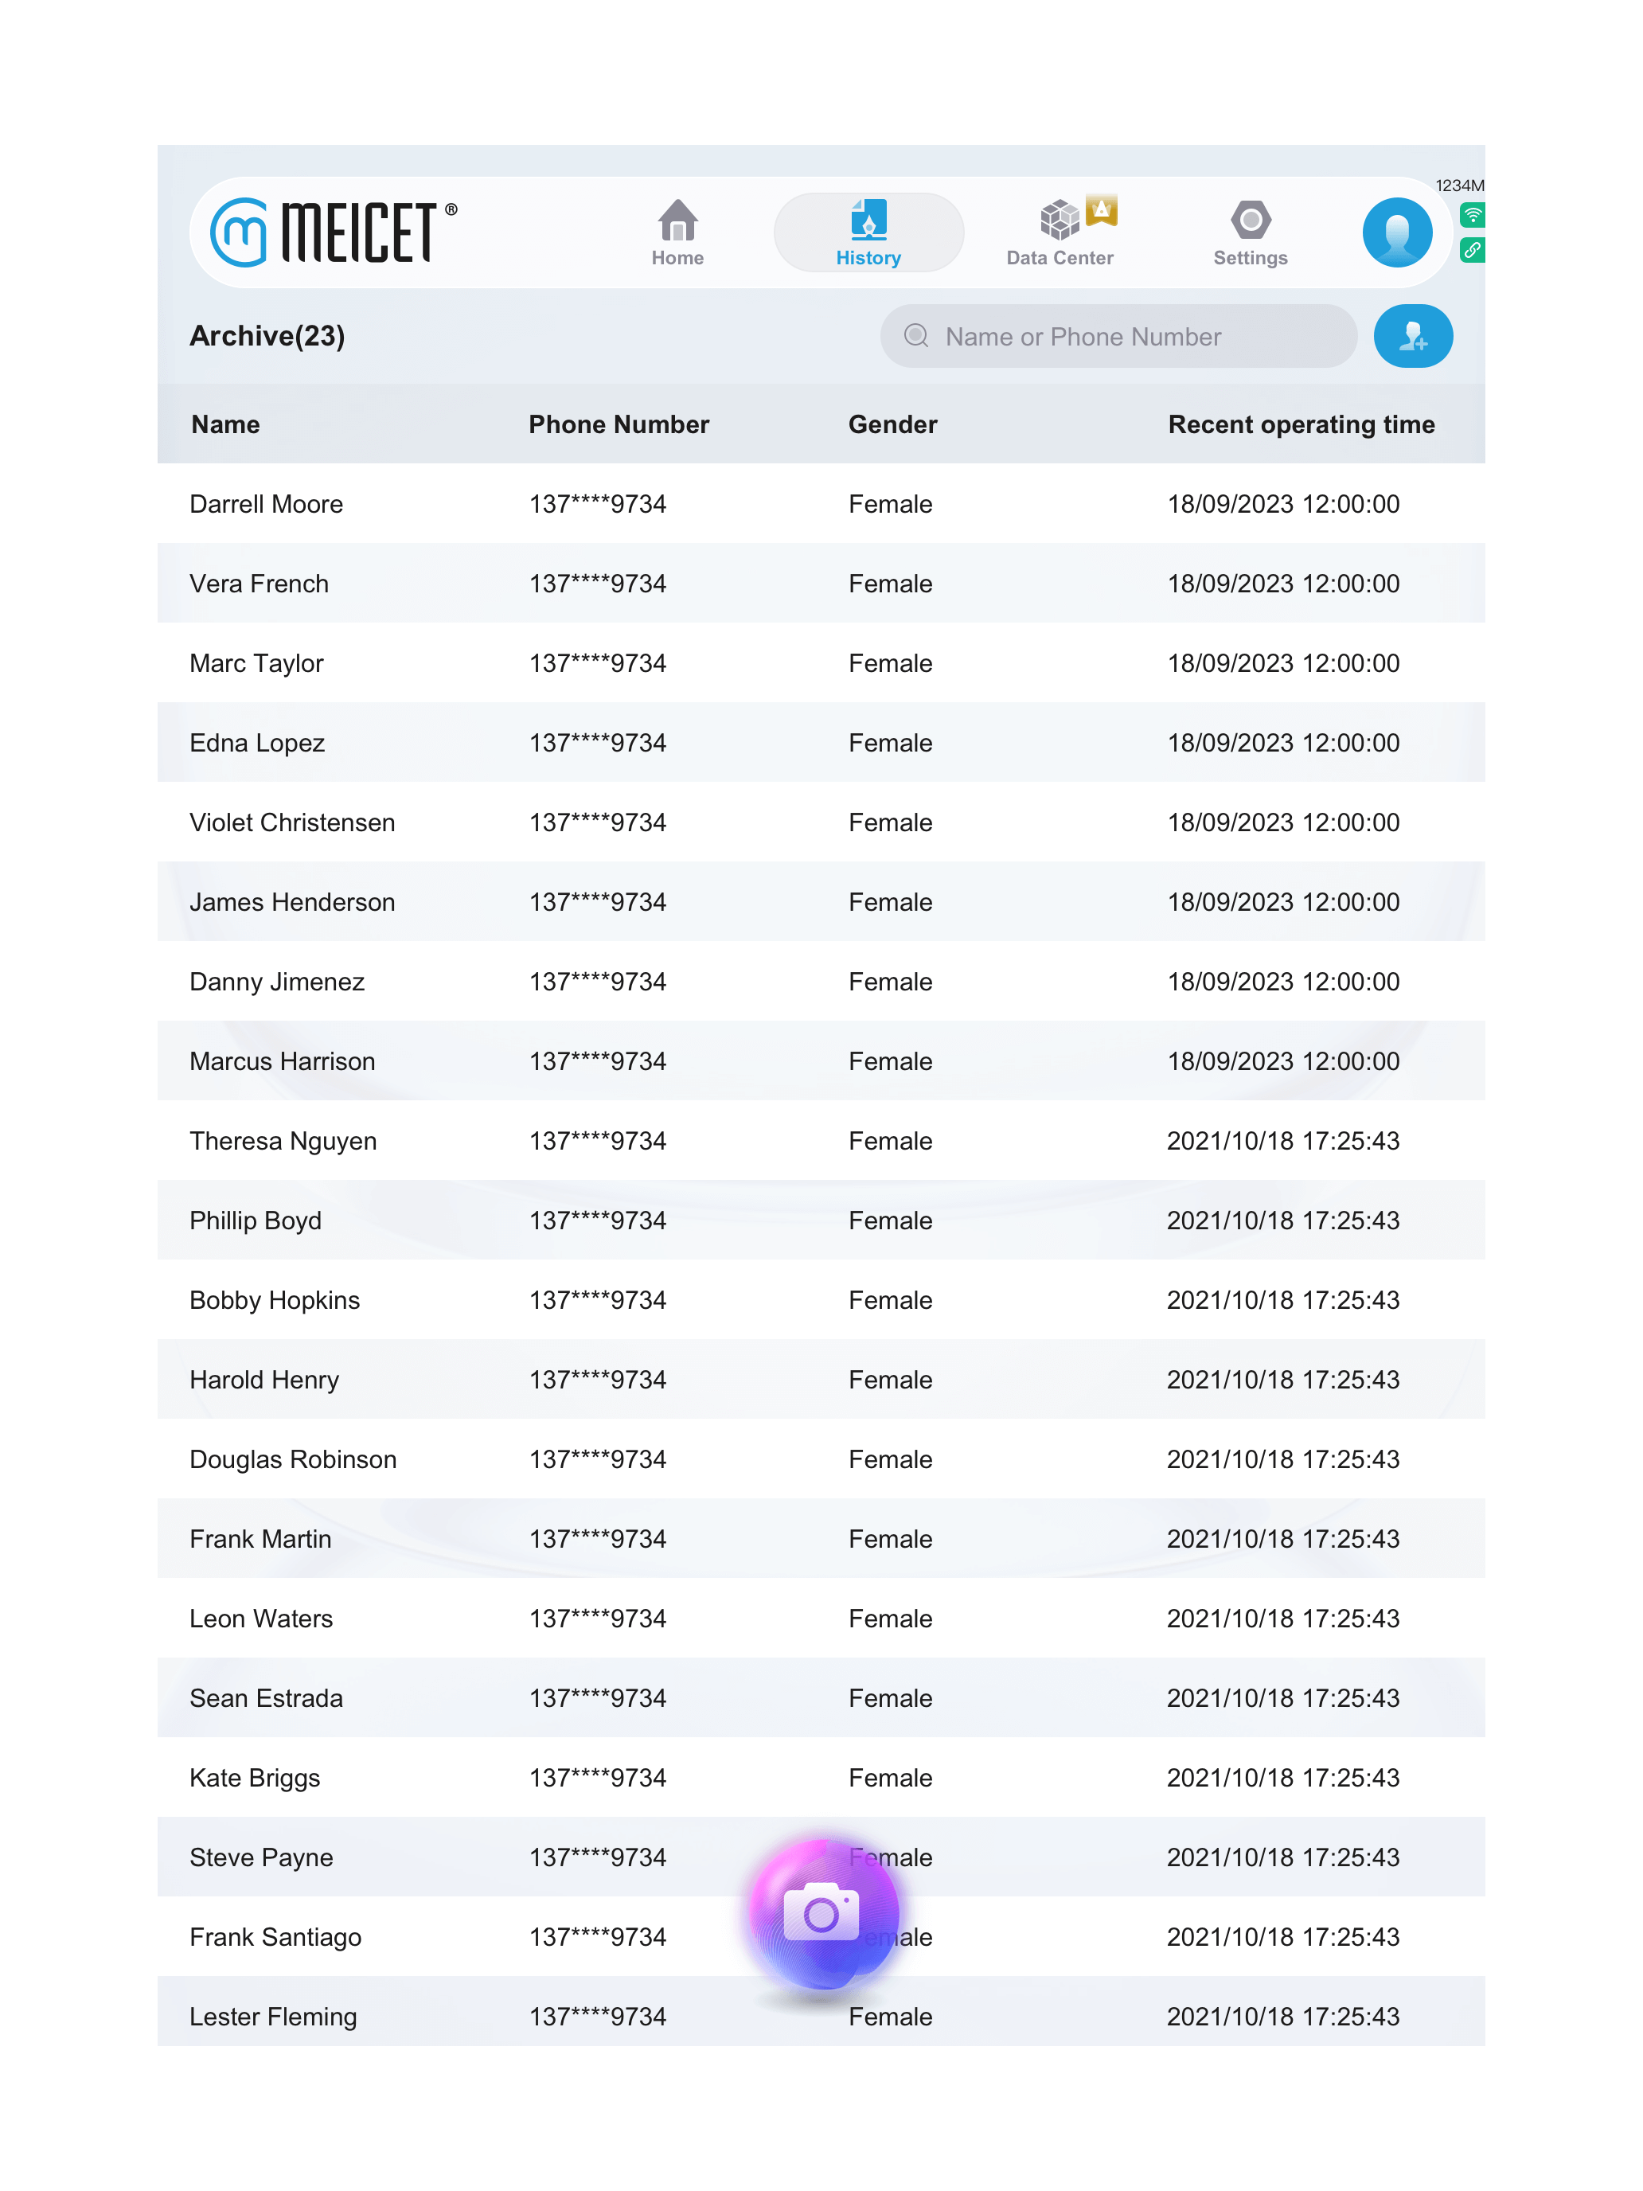Open Kate Briggs' archive entry
The width and height of the screenshot is (1643, 2191).
[x=821, y=1777]
